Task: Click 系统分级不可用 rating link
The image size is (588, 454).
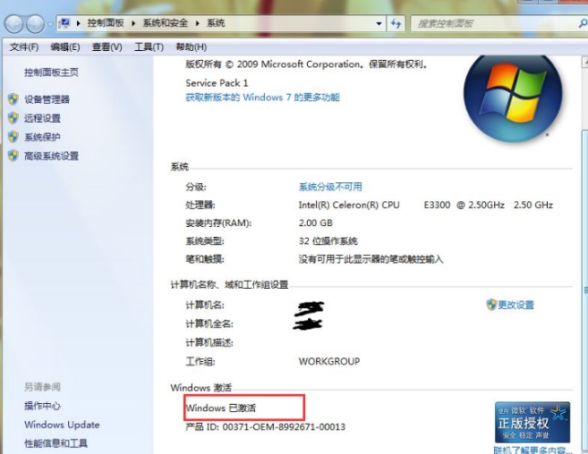Action: point(330,187)
